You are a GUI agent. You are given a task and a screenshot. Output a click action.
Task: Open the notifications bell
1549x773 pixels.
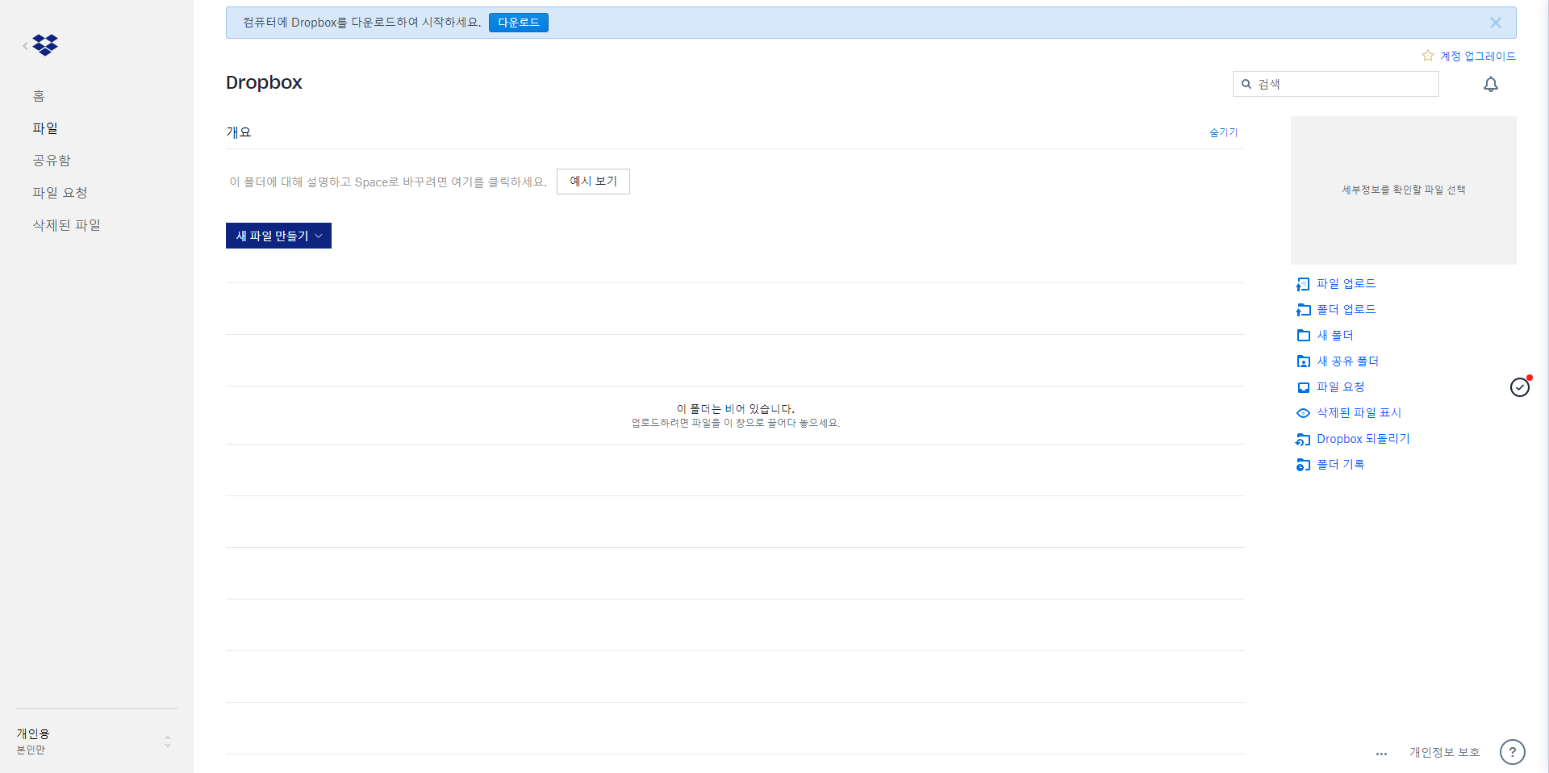pos(1491,84)
